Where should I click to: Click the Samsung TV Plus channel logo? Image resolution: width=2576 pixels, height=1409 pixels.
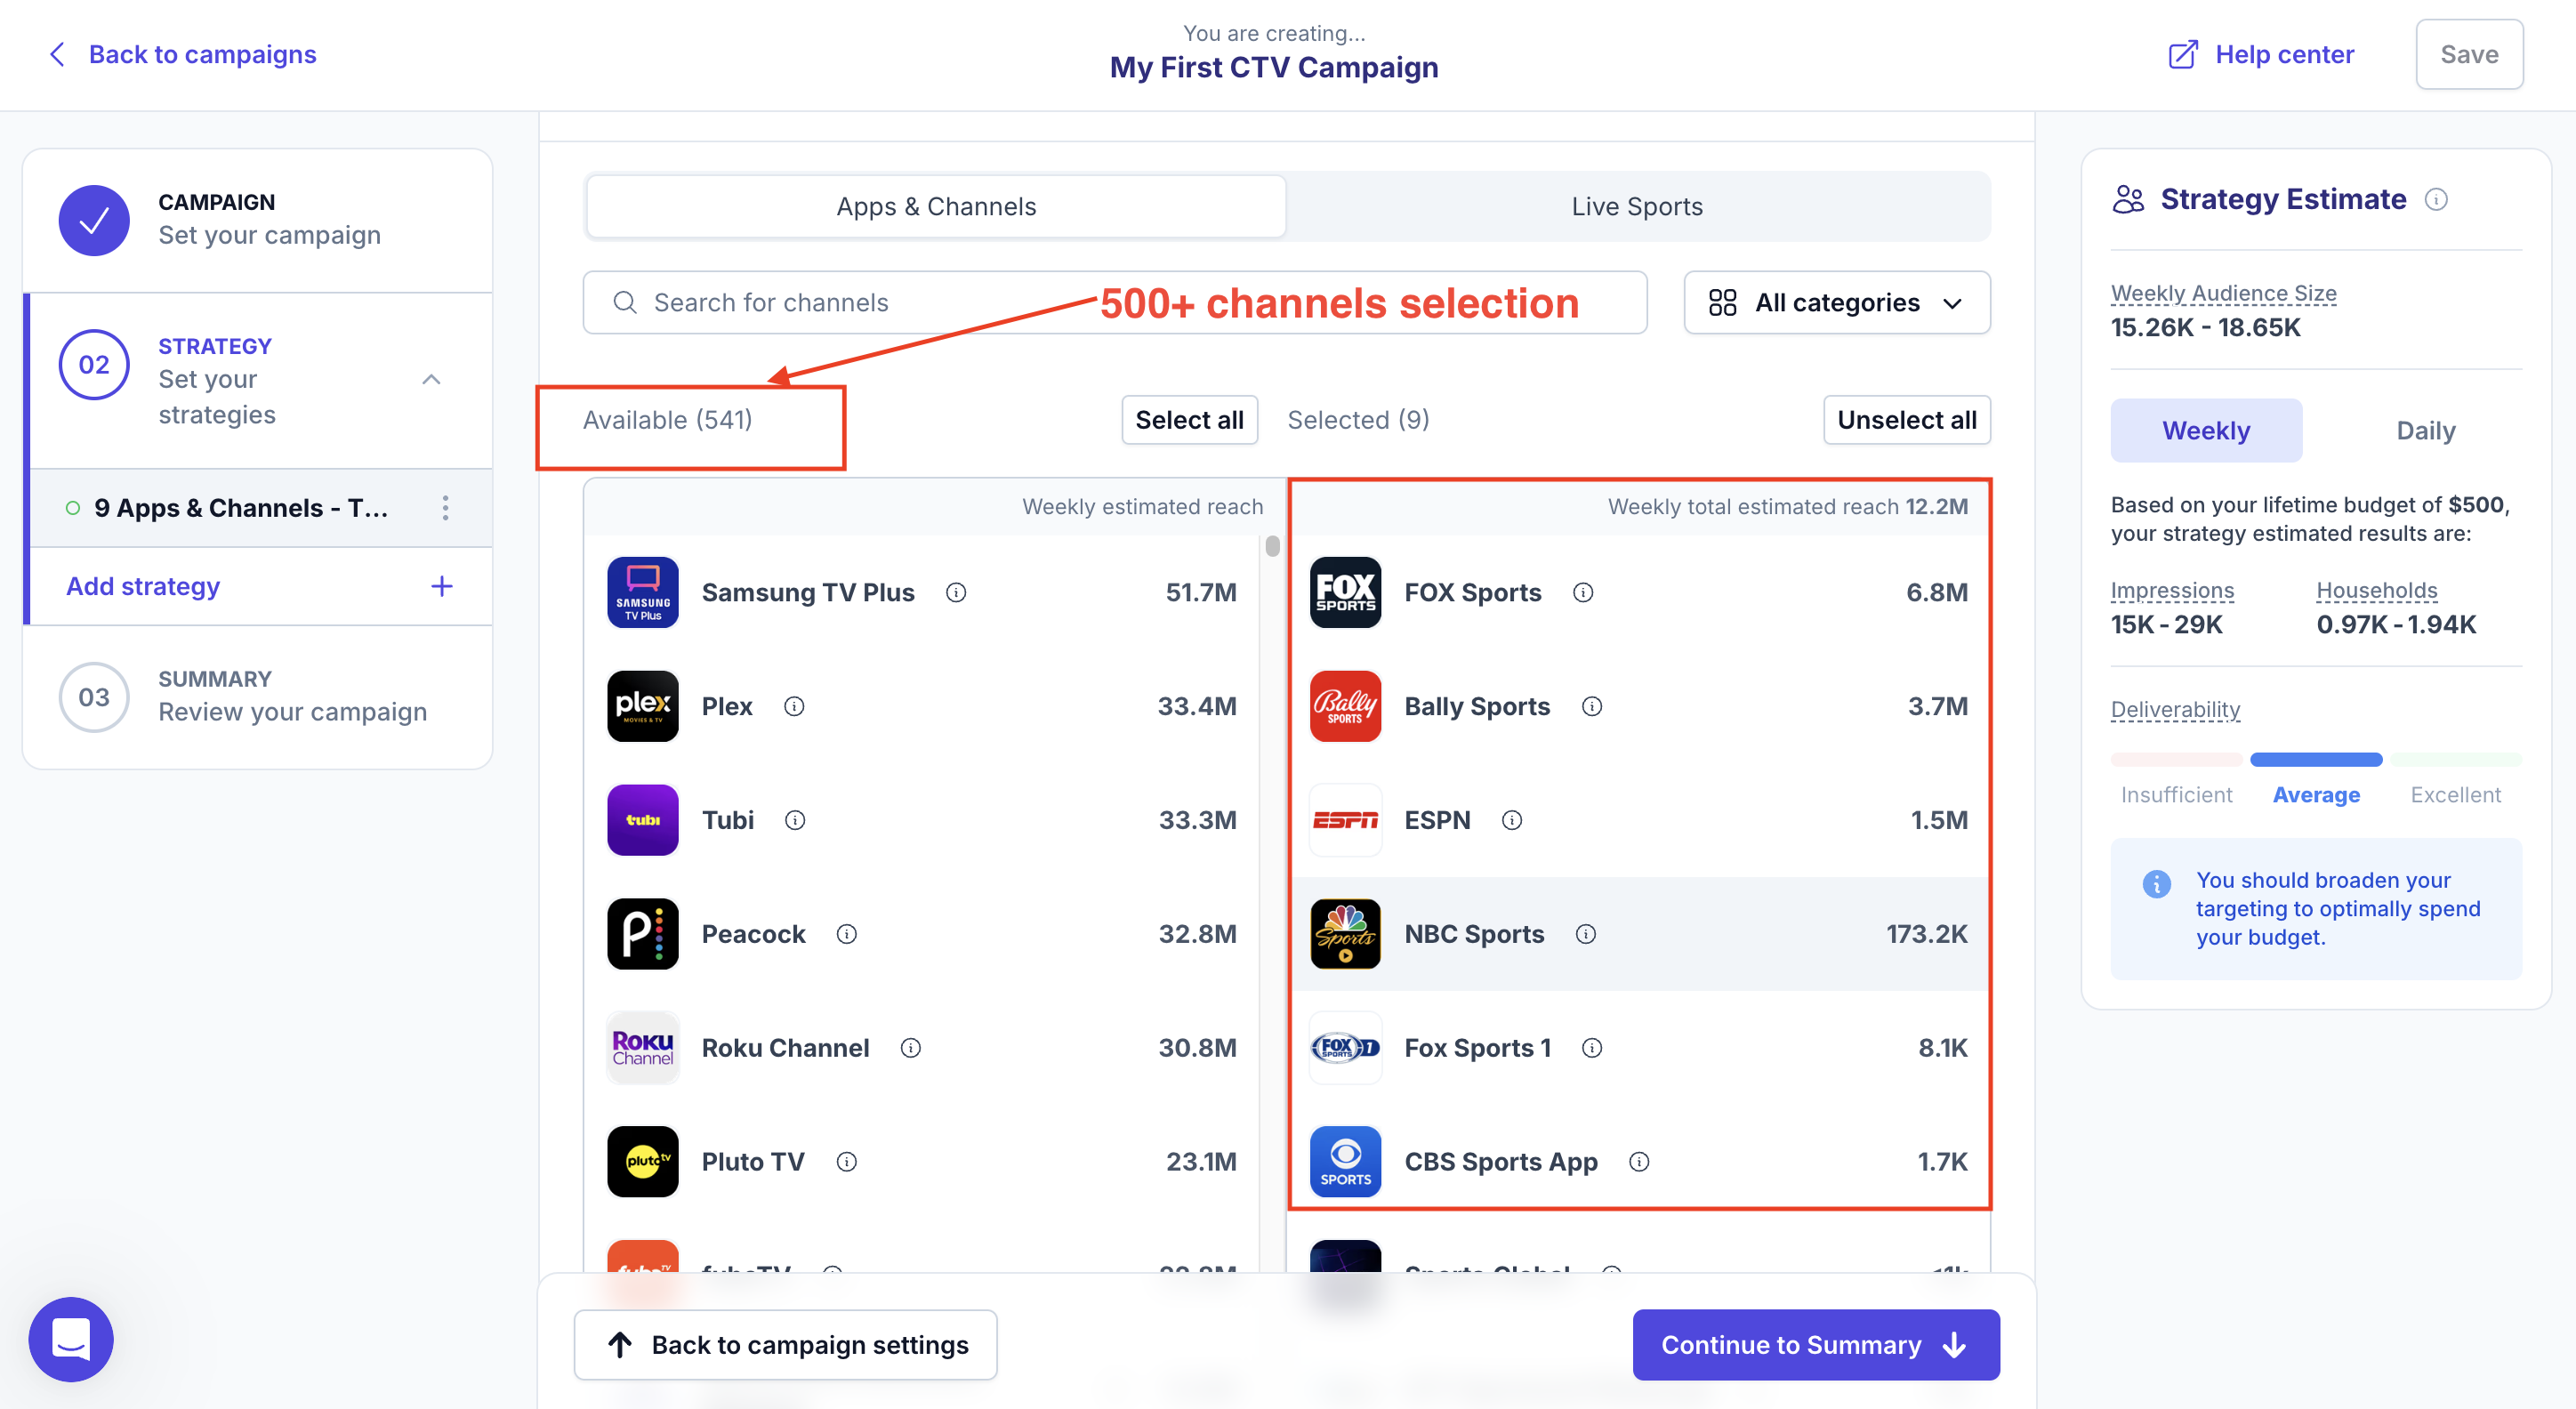[643, 592]
